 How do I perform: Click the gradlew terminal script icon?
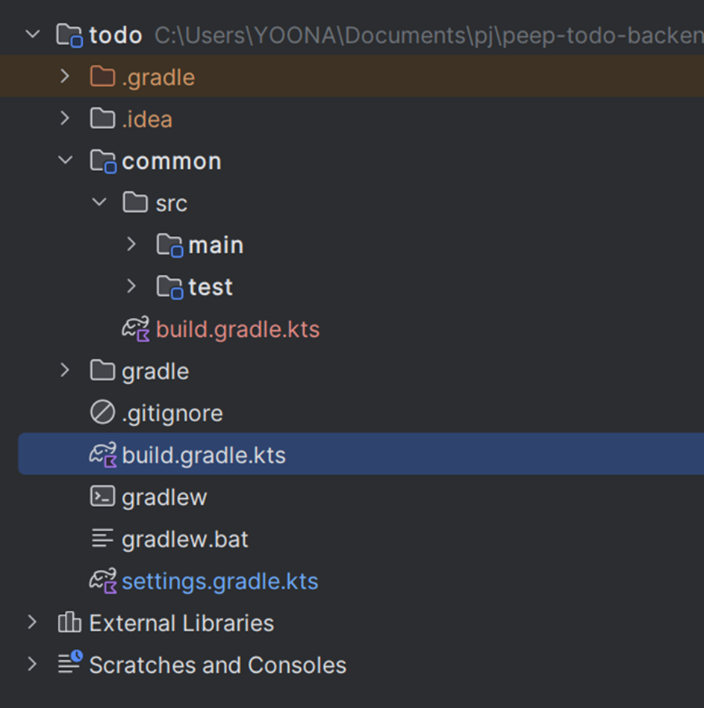click(x=102, y=497)
